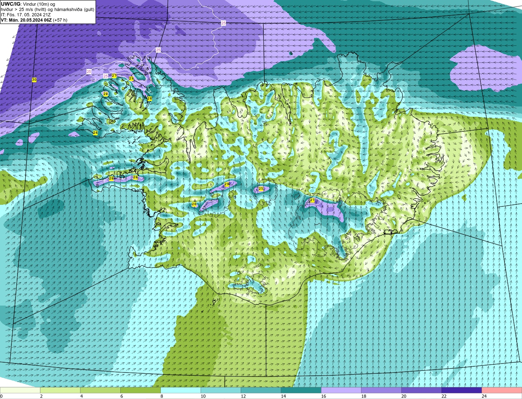522x399 pixels.
Task: Click the legend scale value "6"
Action: 121,396
